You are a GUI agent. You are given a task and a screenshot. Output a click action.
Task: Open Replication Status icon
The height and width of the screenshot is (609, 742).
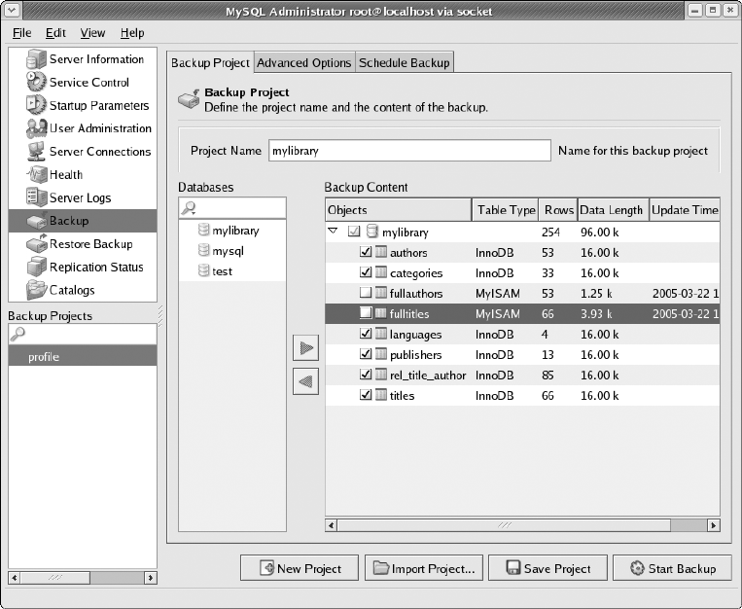[x=36, y=268]
